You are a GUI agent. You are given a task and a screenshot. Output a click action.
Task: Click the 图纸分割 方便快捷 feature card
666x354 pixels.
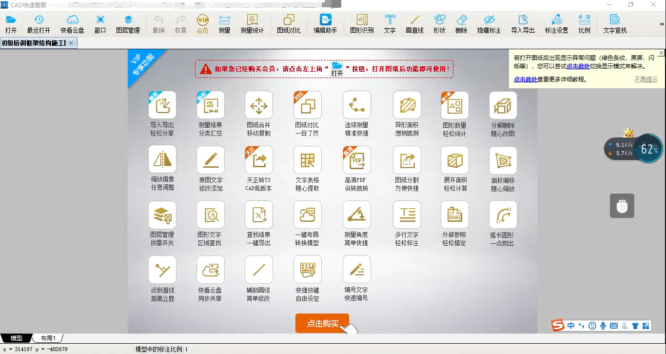[x=407, y=169]
